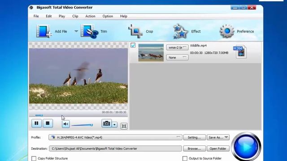Click the Browse... button
The image size is (287, 161).
point(194,148)
